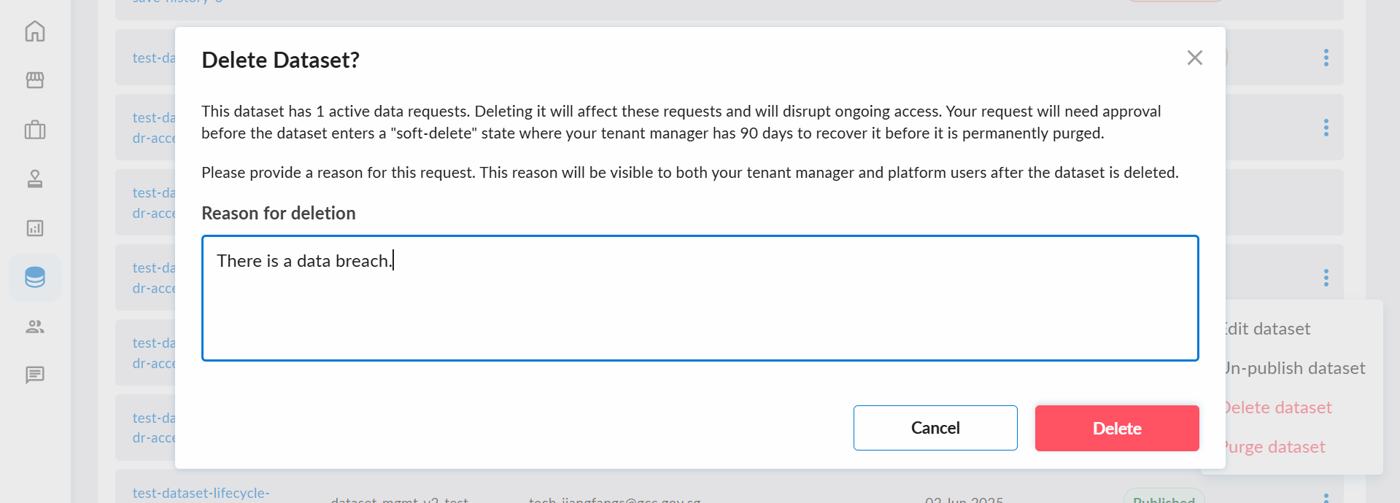Click inside the Reason for deletion text box
1400x503 pixels.
(700, 298)
